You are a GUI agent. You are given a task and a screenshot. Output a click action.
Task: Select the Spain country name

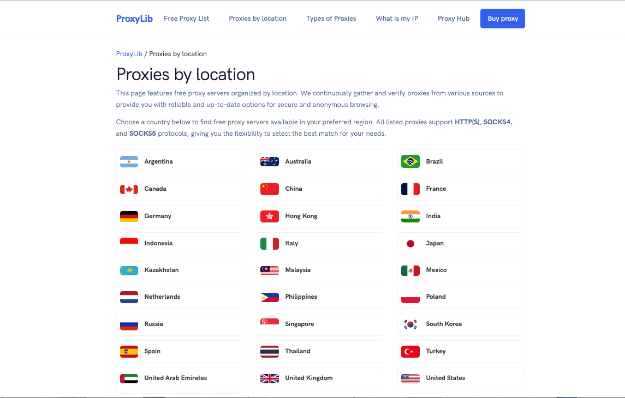click(152, 351)
